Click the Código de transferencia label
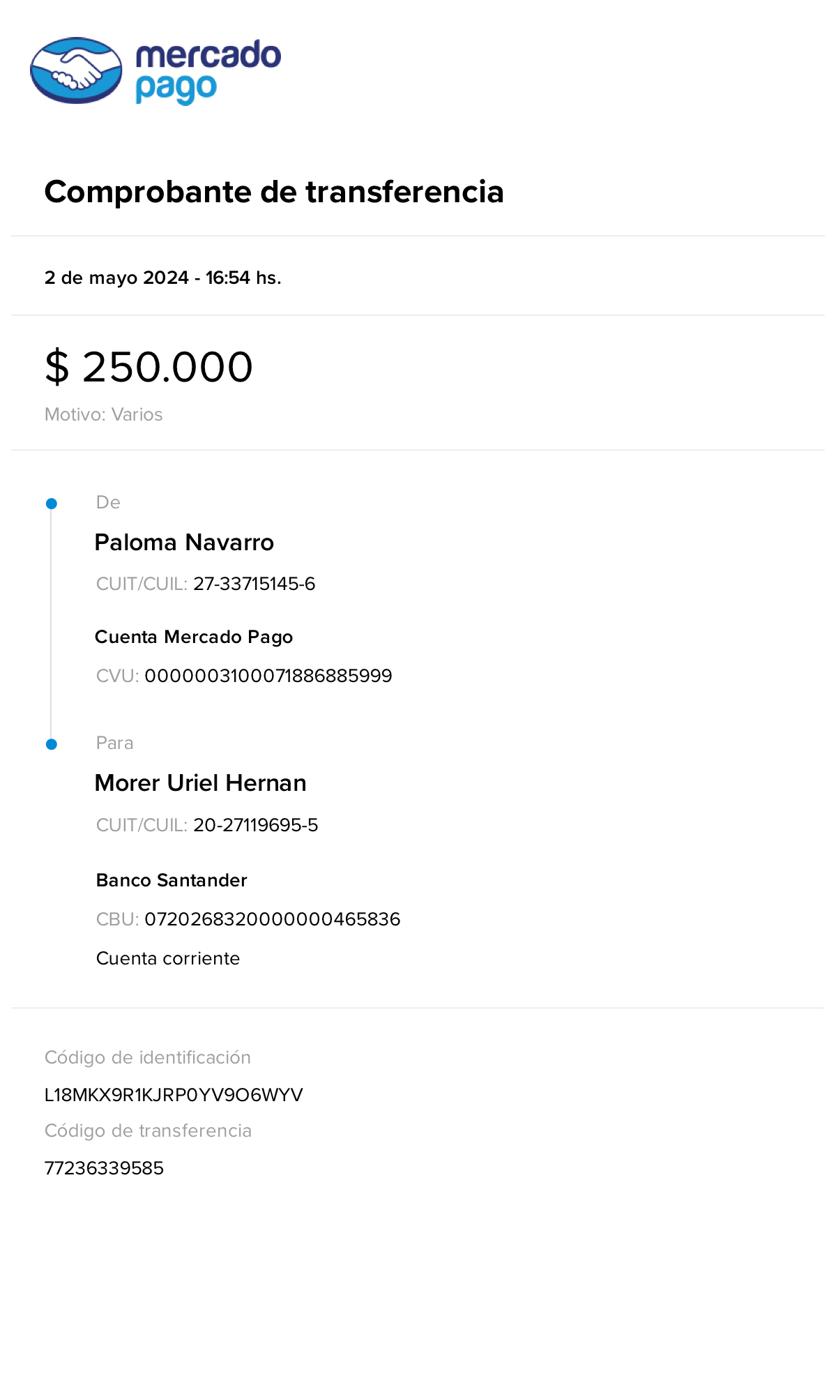This screenshot has height=1392, width=836. coord(148,1130)
